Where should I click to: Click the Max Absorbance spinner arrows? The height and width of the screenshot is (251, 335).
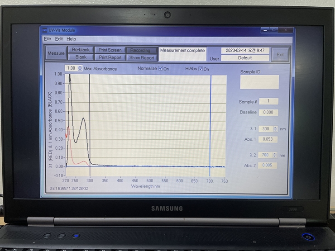pyautogui.click(x=80, y=68)
